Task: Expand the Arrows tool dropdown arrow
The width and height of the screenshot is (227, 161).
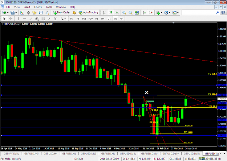Action: [65, 18]
